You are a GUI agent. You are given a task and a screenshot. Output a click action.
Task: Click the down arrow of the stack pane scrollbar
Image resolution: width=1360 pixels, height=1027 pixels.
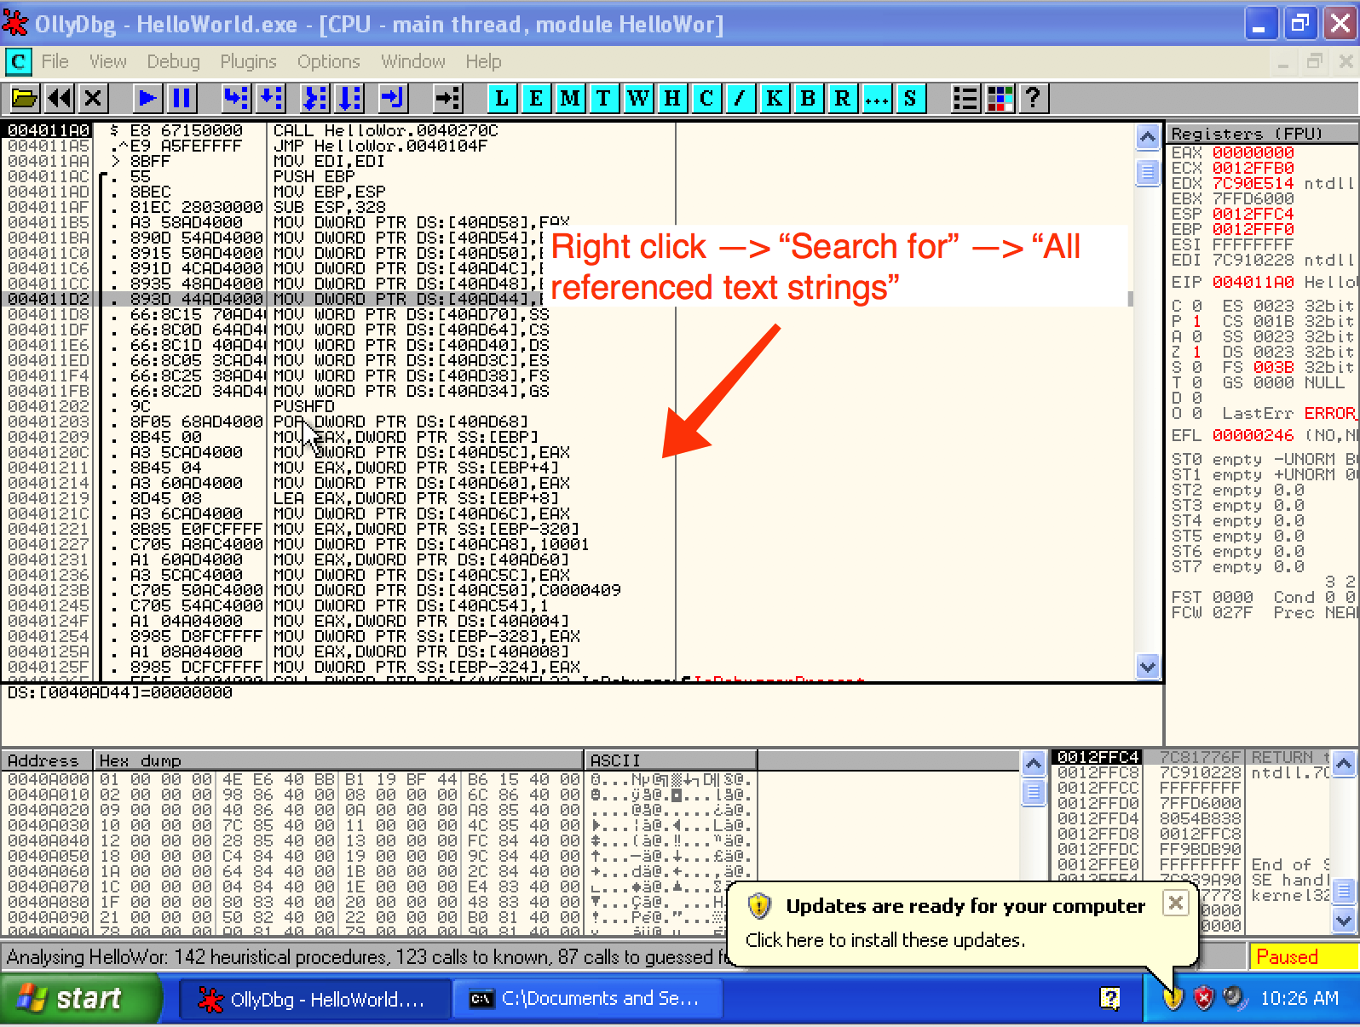tap(1344, 921)
